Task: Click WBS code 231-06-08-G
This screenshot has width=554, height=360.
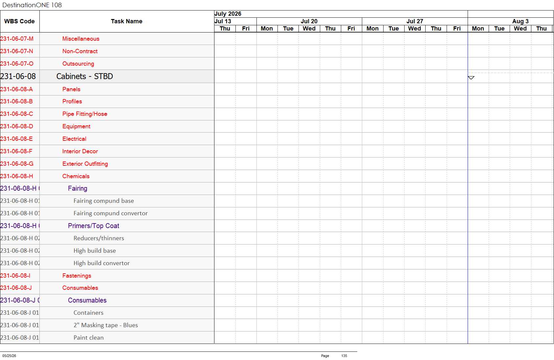Action: click(x=17, y=164)
